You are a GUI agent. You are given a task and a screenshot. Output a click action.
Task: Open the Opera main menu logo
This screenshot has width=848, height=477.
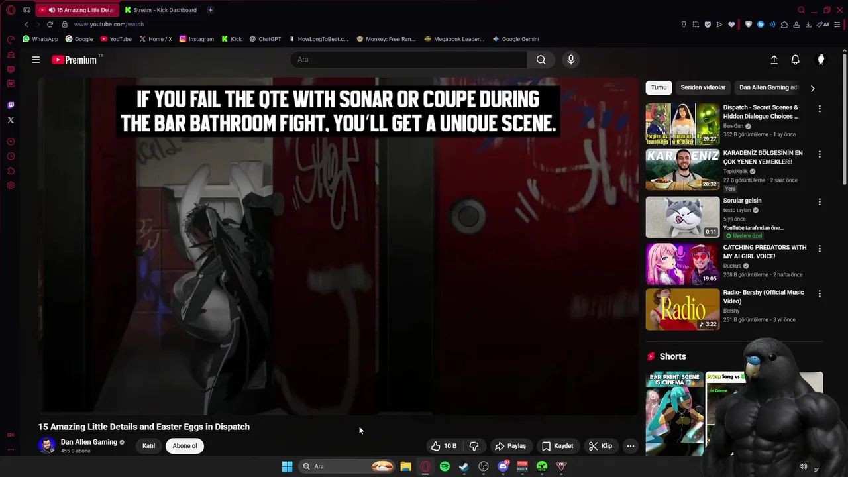coord(11,10)
